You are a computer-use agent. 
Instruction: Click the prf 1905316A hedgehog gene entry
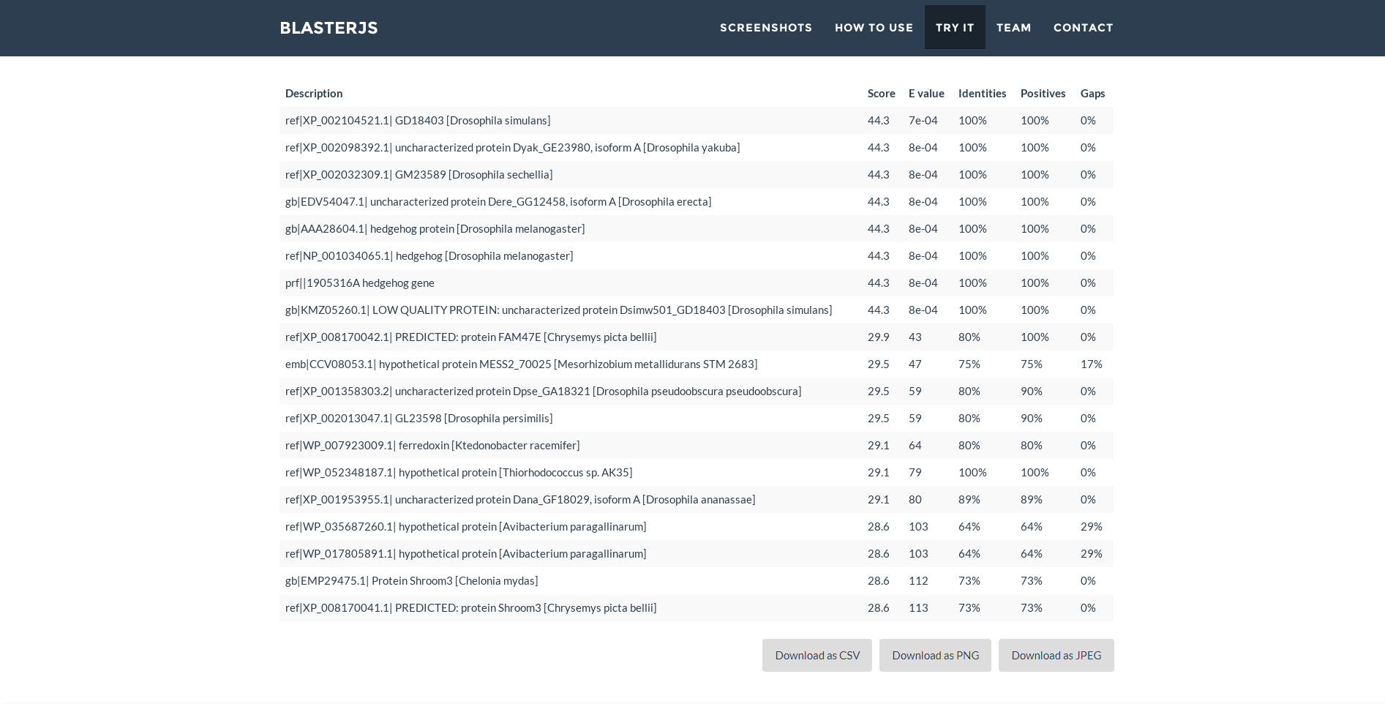click(359, 283)
